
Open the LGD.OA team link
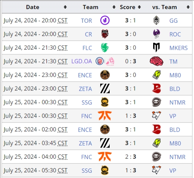coord(82,61)
